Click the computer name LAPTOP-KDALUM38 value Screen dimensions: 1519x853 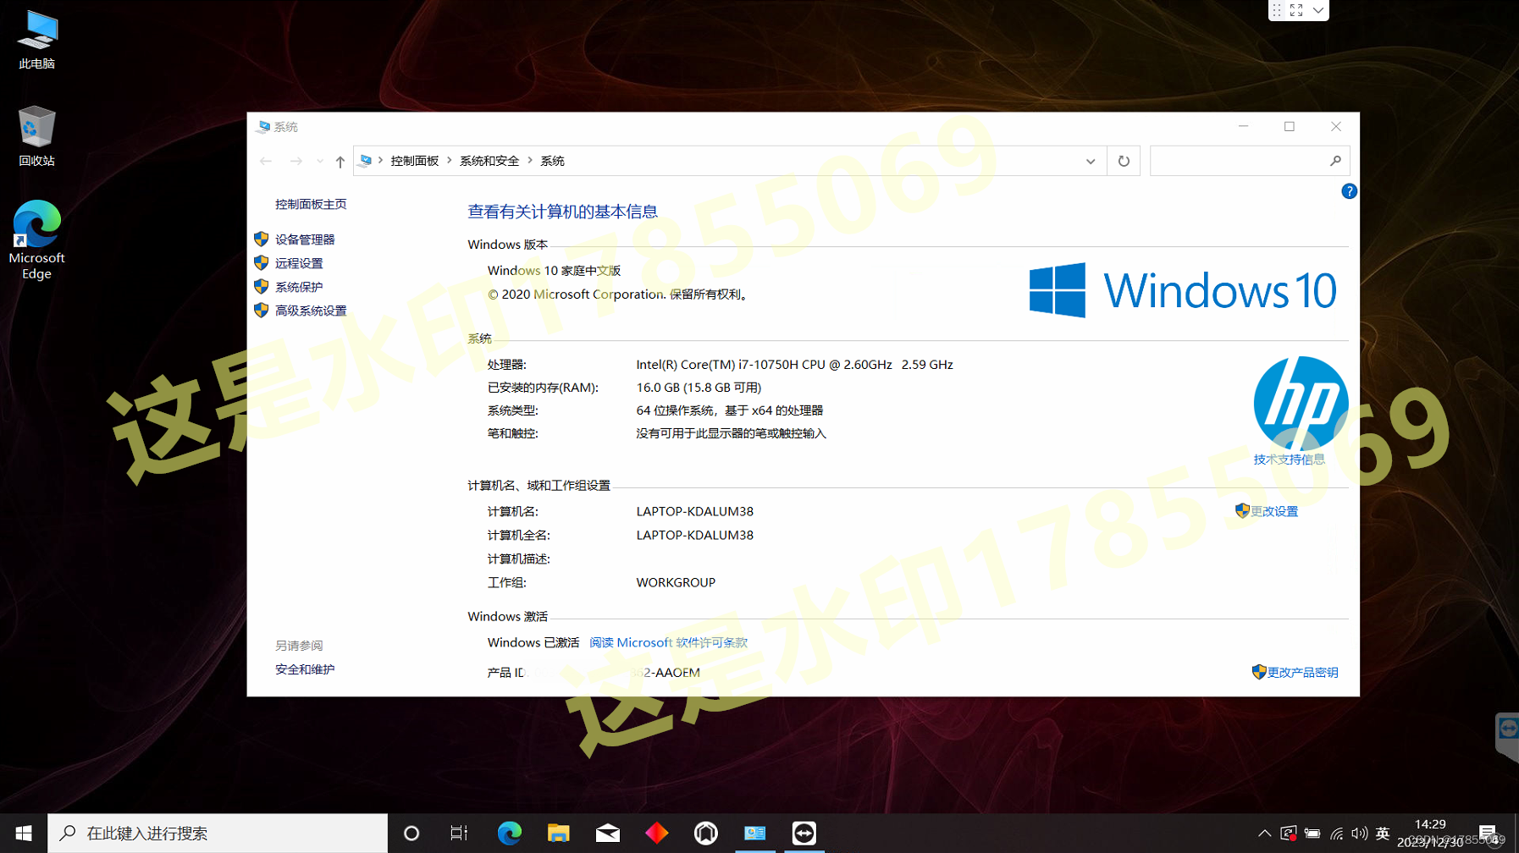(694, 511)
